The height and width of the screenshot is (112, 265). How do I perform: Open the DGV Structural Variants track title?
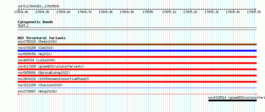tap(42, 38)
